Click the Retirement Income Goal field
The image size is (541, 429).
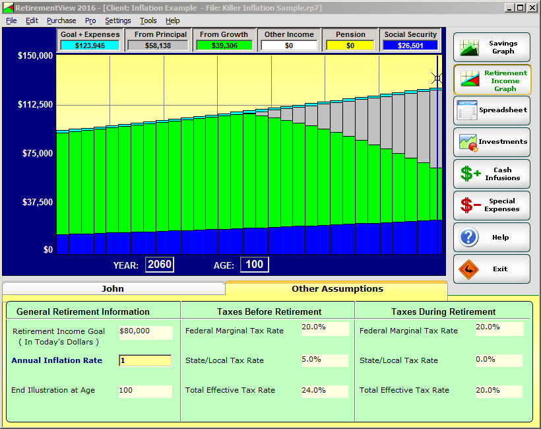[146, 333]
